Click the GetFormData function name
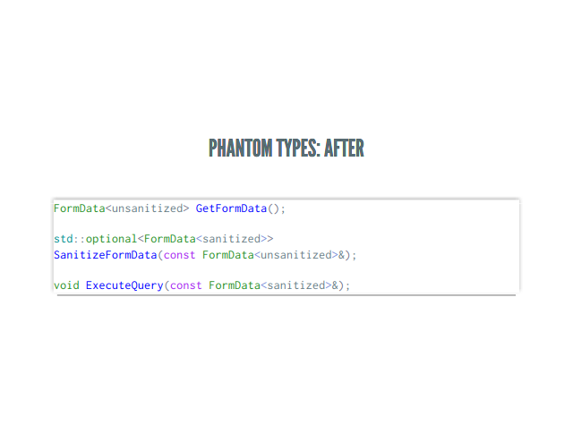The image size is (573, 442). point(231,208)
